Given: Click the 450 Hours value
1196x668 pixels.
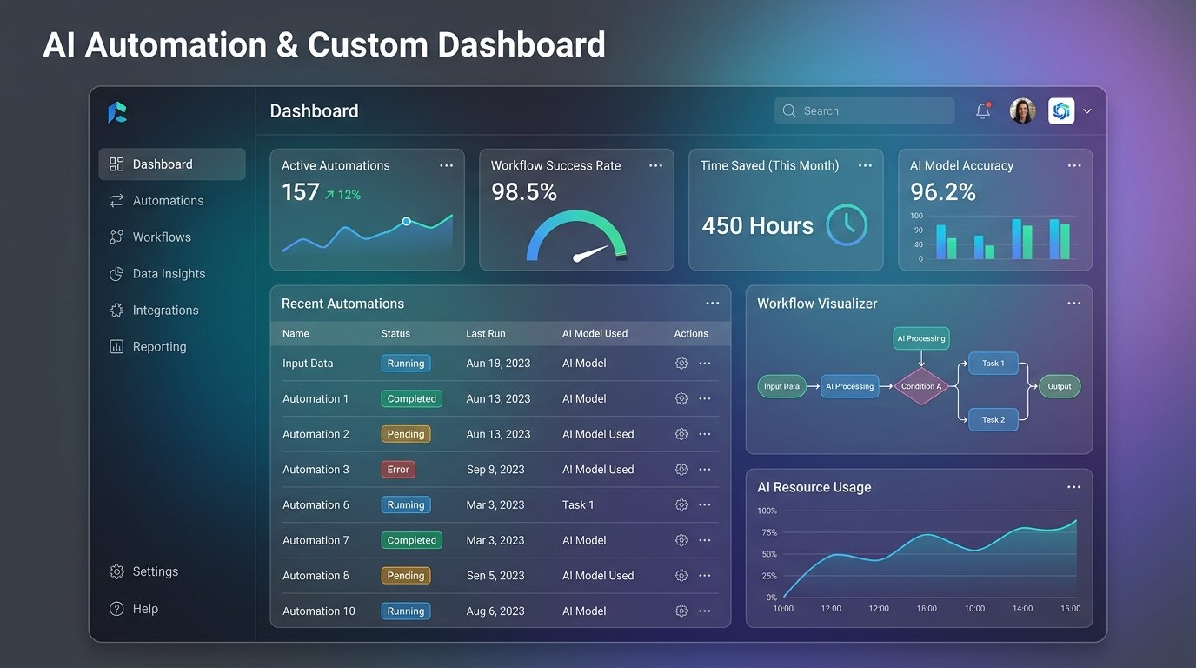Looking at the screenshot, I should 758,225.
